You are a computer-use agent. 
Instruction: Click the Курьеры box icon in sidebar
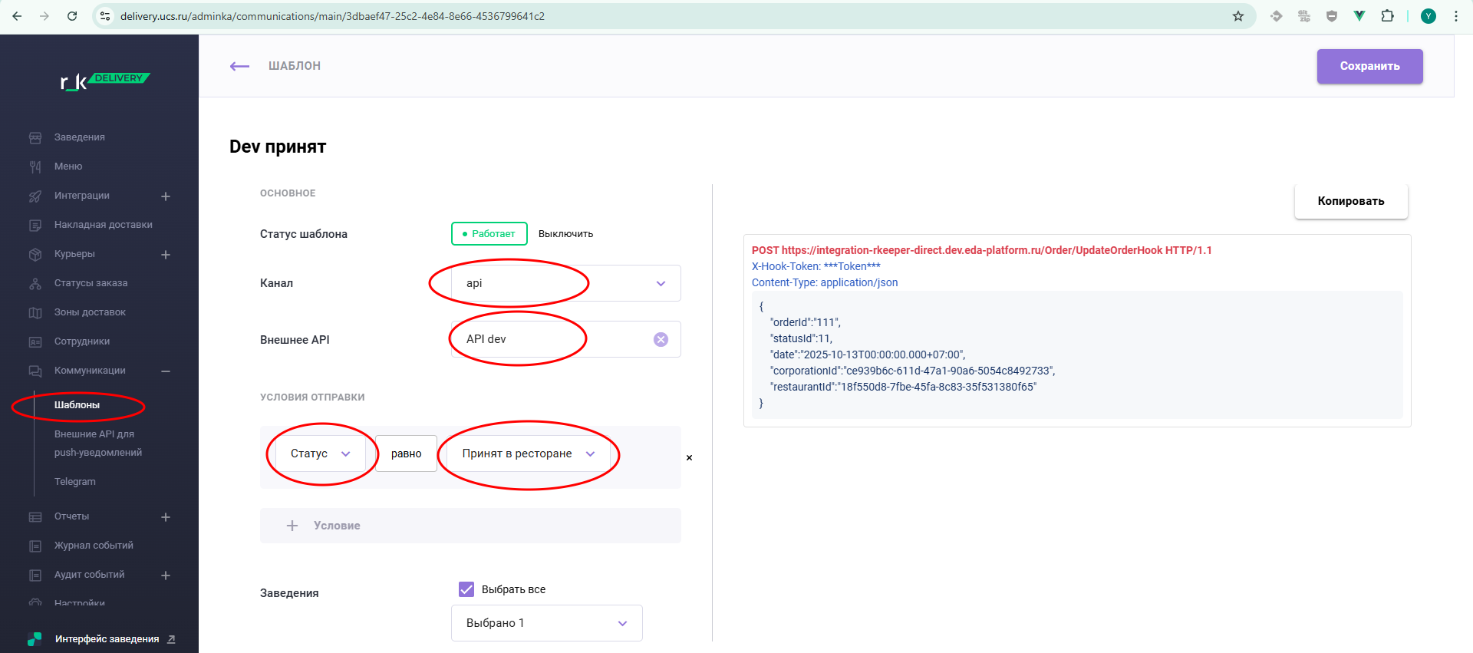tap(35, 254)
